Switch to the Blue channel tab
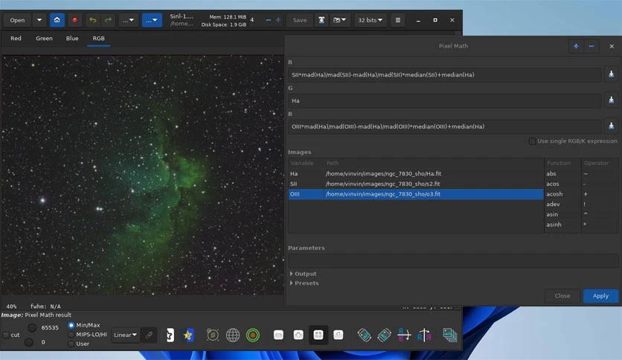 coord(72,39)
